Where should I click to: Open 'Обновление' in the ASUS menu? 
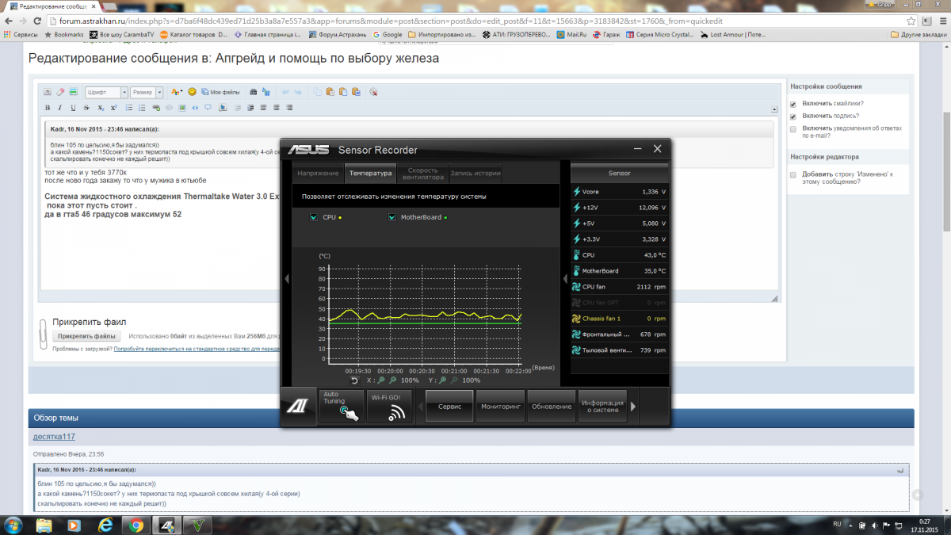[552, 407]
